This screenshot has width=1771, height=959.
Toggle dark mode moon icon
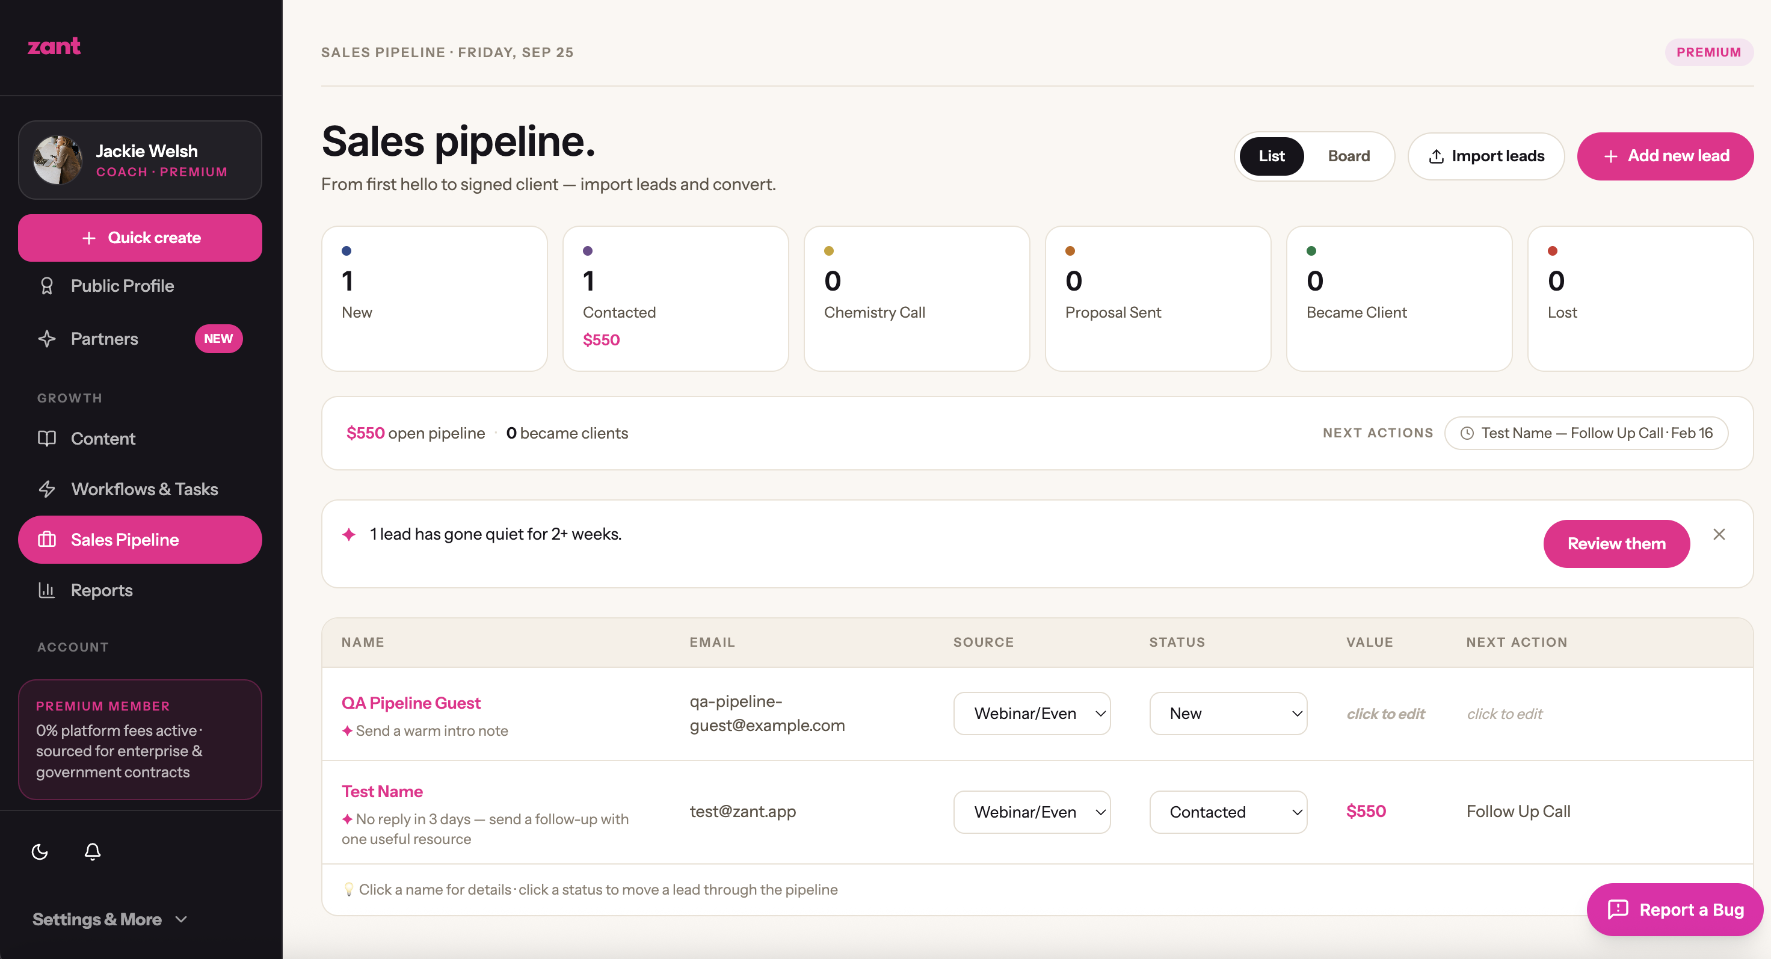(40, 852)
